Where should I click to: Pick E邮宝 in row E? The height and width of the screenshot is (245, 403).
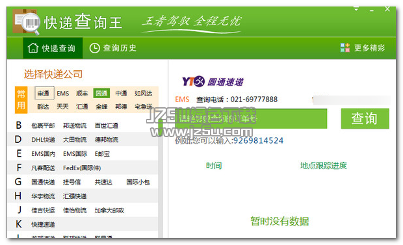[102, 154]
